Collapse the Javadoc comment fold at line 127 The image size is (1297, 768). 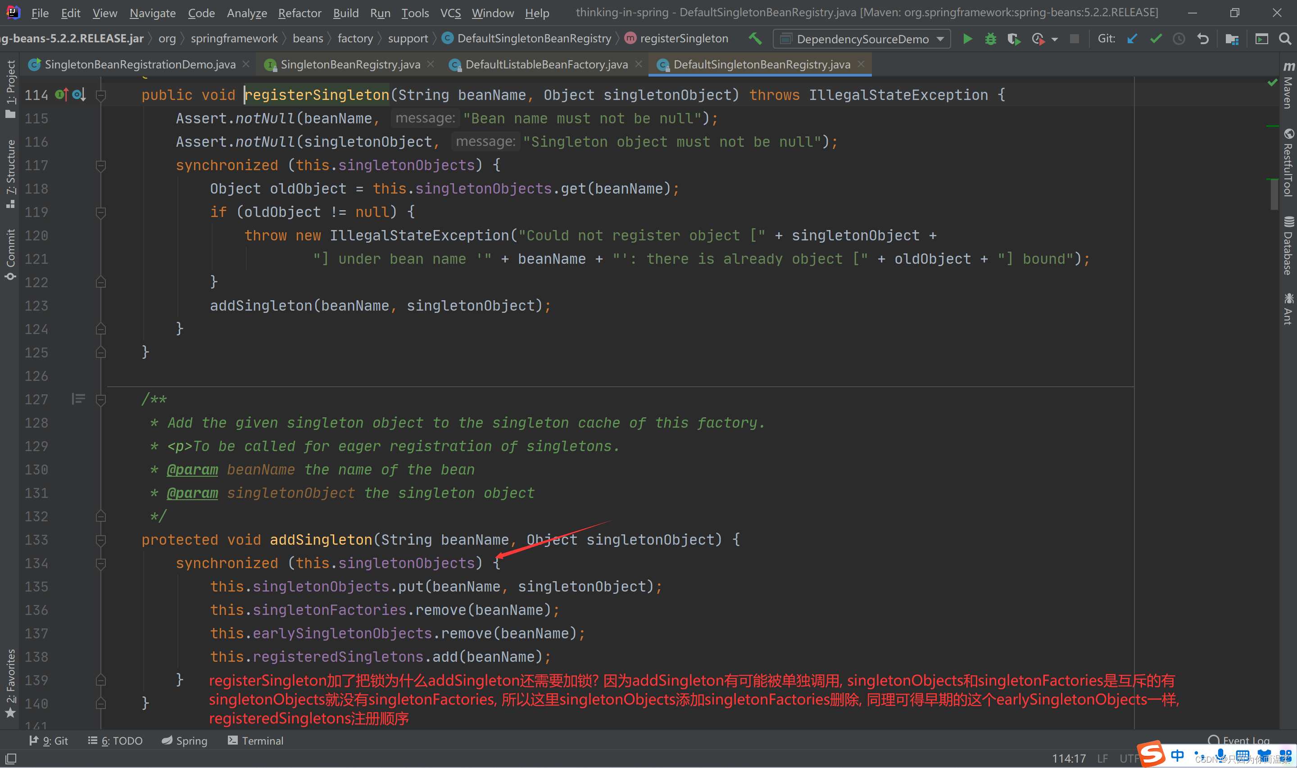pyautogui.click(x=101, y=399)
